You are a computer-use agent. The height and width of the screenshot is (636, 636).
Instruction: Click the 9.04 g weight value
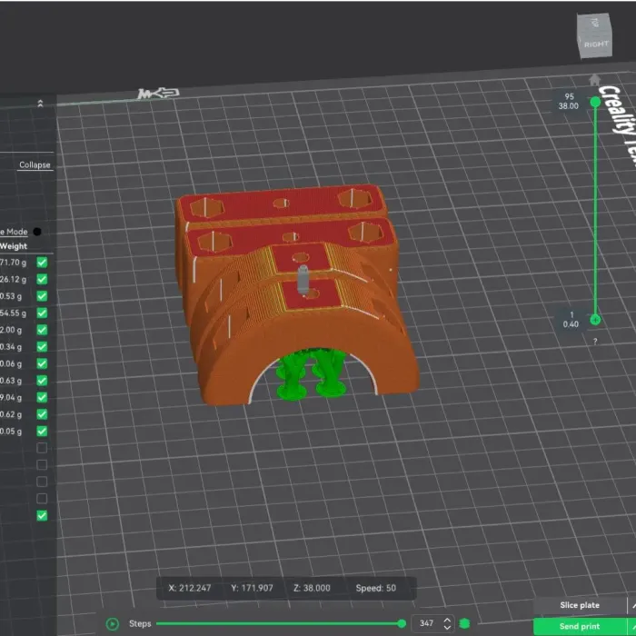(x=11, y=398)
